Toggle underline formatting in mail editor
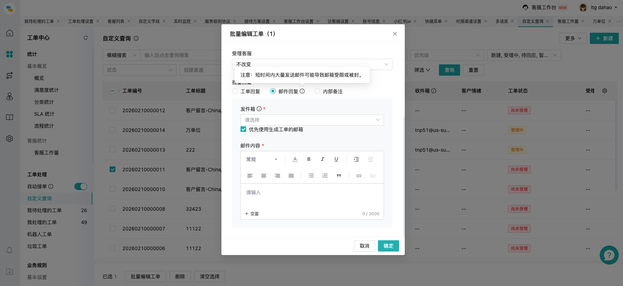This screenshot has height=286, width=623. [x=336, y=159]
